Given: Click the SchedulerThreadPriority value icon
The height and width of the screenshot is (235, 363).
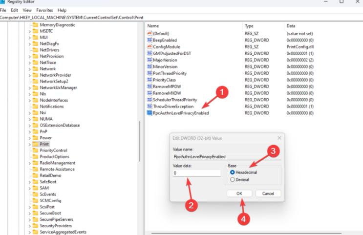Looking at the screenshot, I should point(149,100).
